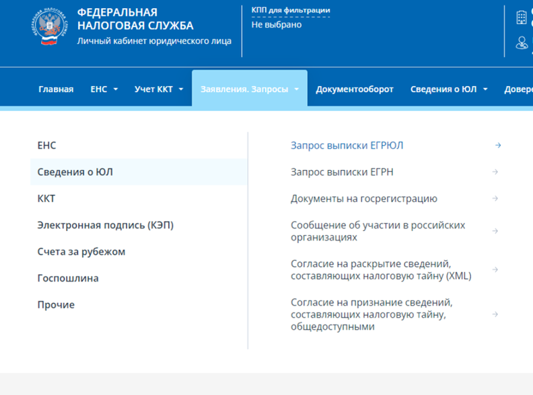Open the Запрос выписки ЕГРЮЛ link
Screen dimensions: 533x395
[347, 145]
